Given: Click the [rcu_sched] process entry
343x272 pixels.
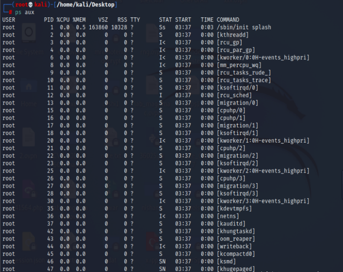Looking at the screenshot, I should (x=234, y=95).
